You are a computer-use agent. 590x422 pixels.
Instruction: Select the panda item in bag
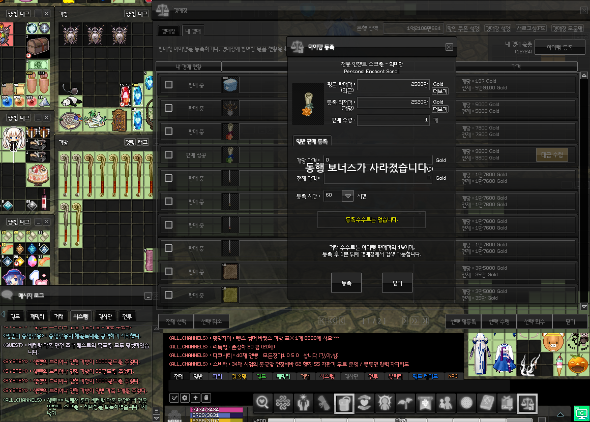point(71,102)
